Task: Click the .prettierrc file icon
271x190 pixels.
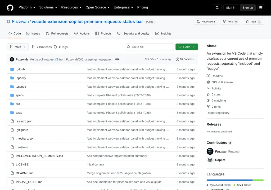Action: [12, 147]
